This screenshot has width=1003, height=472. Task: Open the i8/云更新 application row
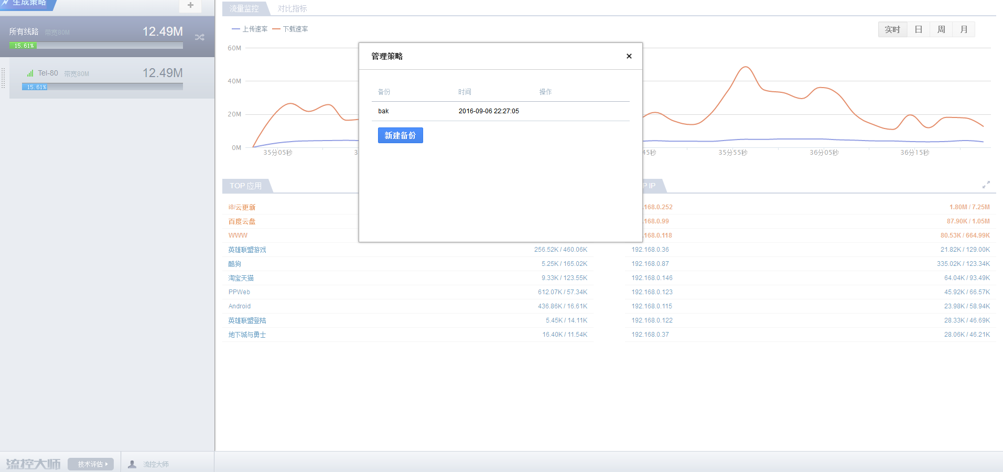click(x=242, y=207)
